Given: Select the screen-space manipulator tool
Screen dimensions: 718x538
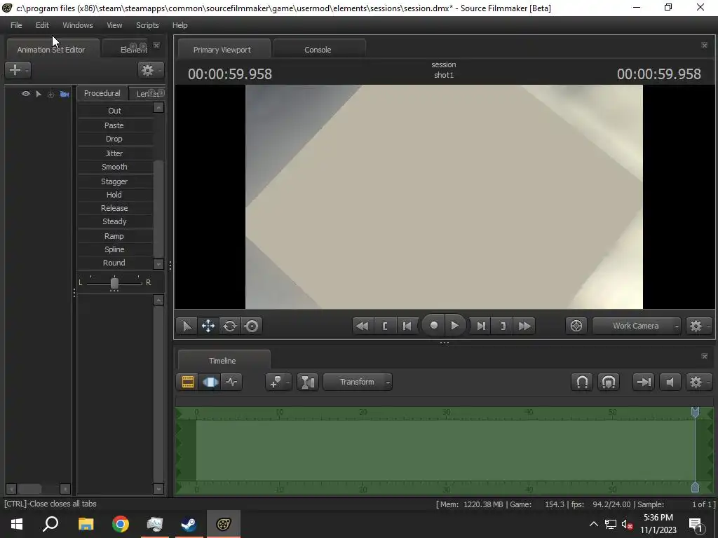Looking at the screenshot, I should [x=252, y=326].
